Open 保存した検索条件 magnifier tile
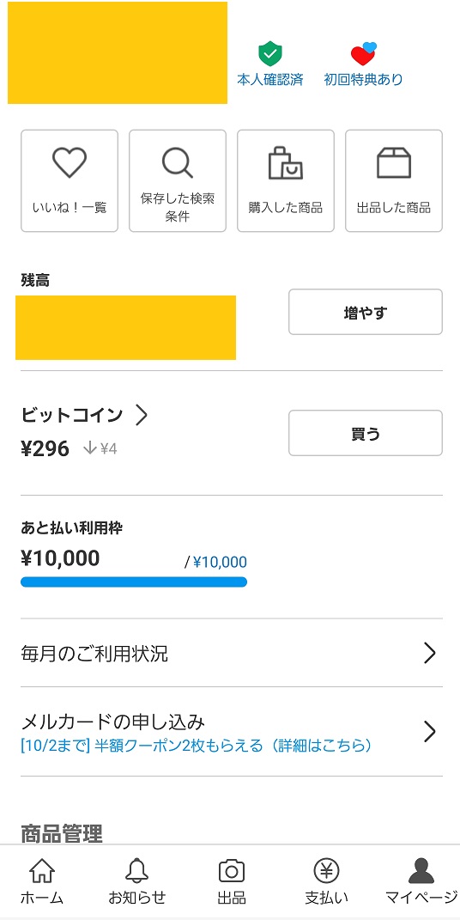 point(178,180)
